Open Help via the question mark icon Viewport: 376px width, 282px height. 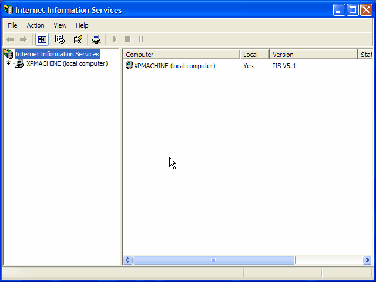pos(78,39)
